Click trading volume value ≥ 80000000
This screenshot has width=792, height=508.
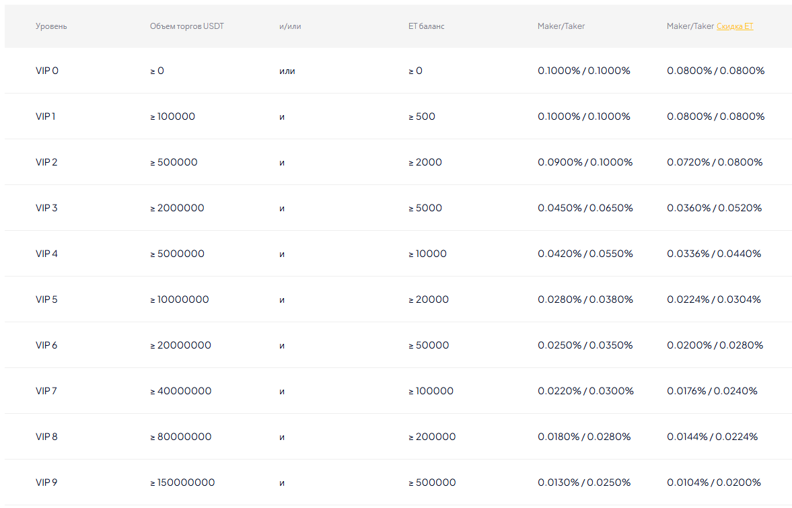pyautogui.click(x=180, y=437)
